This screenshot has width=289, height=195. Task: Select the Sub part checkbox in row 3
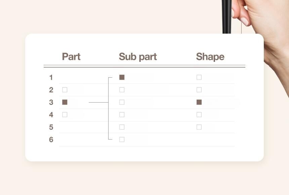click(122, 102)
